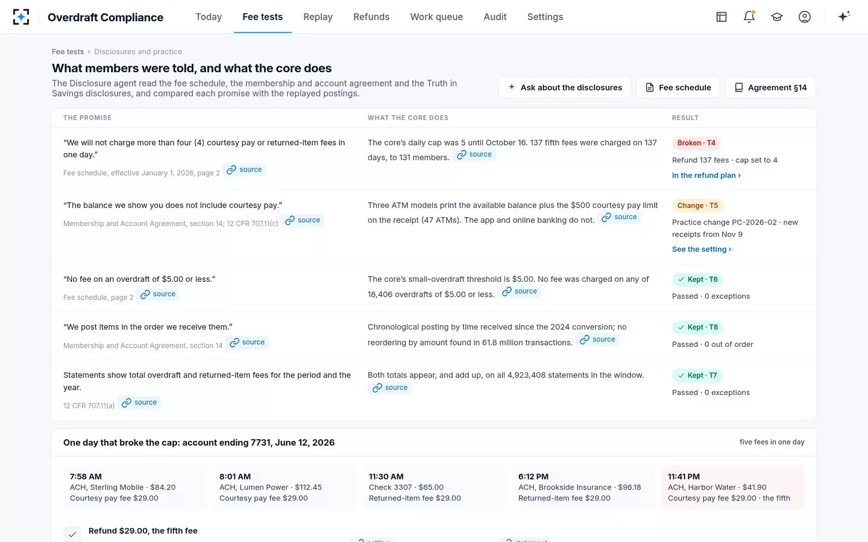
Task: Open source next to 12 CFR 707.11(a)
Action: [139, 403]
